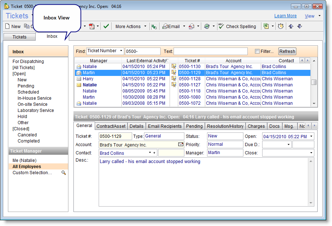The height and width of the screenshot is (226, 332).
Task: Click the green checkmark toolbar icon
Action: (106, 26)
